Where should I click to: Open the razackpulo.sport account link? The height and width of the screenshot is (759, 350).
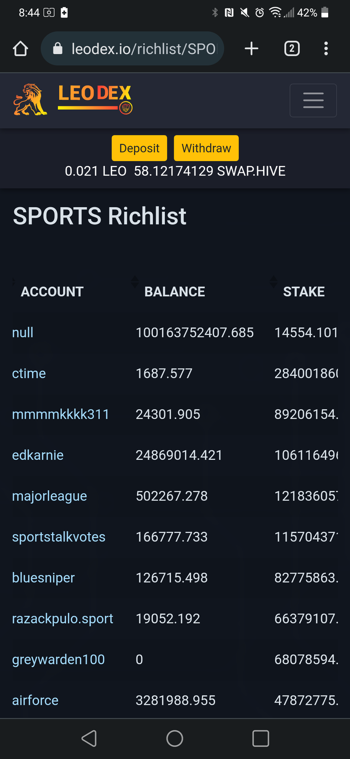coord(62,618)
